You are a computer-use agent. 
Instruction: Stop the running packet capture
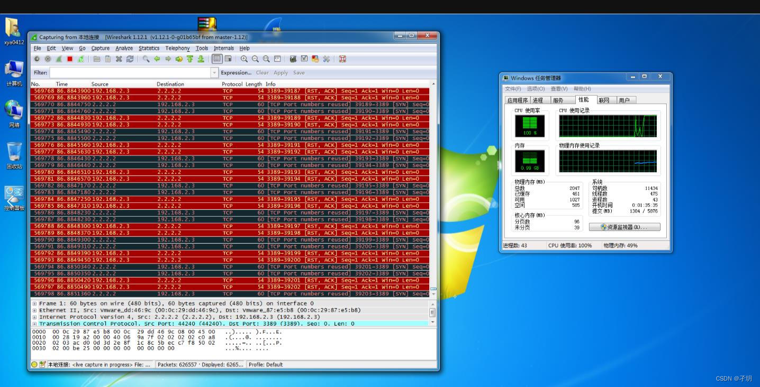69,59
